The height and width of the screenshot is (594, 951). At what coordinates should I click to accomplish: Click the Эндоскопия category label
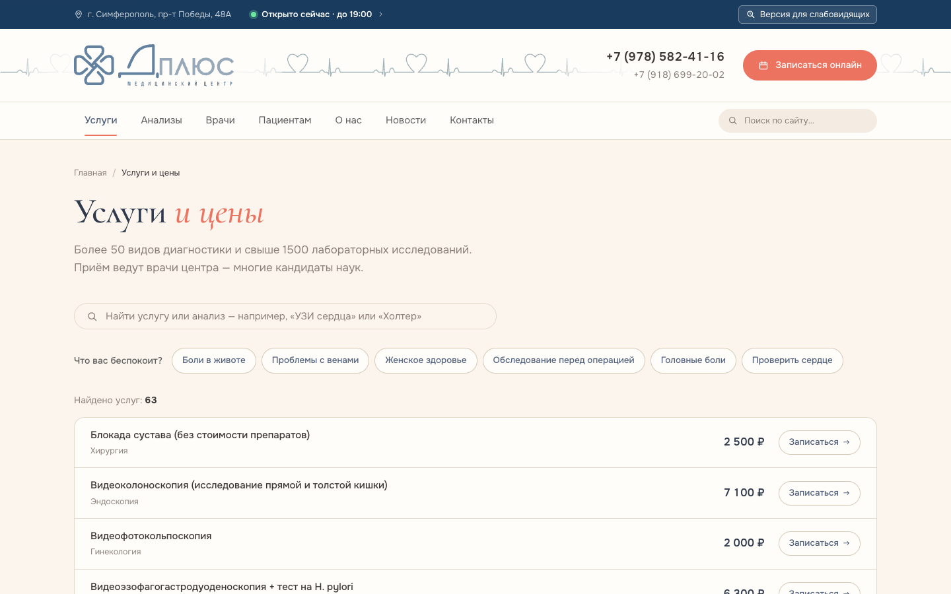pyautogui.click(x=114, y=502)
